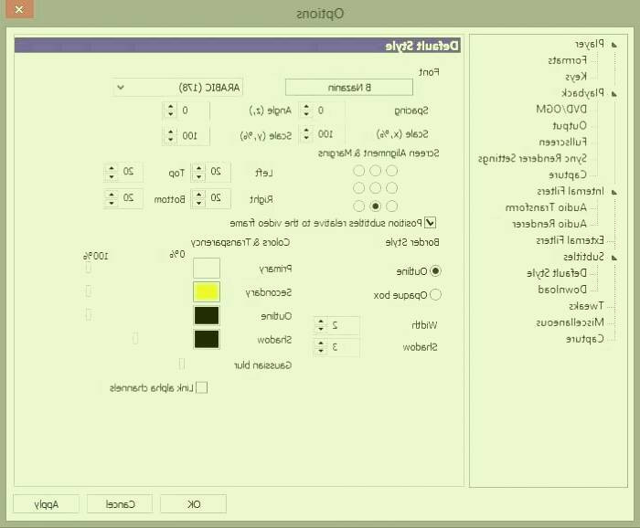Image resolution: width=640 pixels, height=528 pixels.
Task: Click the Cancel button
Action: point(120,504)
